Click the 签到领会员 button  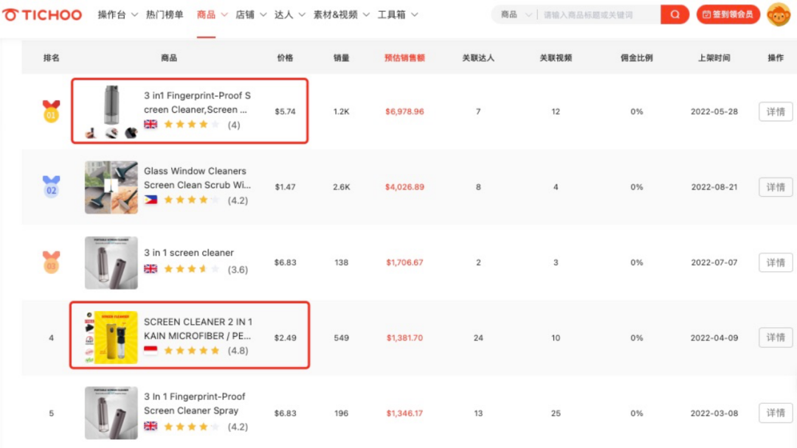[x=728, y=15]
